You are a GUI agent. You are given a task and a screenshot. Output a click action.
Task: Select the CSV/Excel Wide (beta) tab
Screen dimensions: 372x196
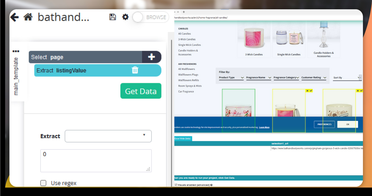click(183, 138)
